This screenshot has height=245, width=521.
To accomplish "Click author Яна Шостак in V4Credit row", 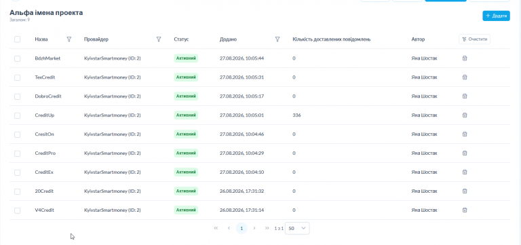I will (424, 210).
